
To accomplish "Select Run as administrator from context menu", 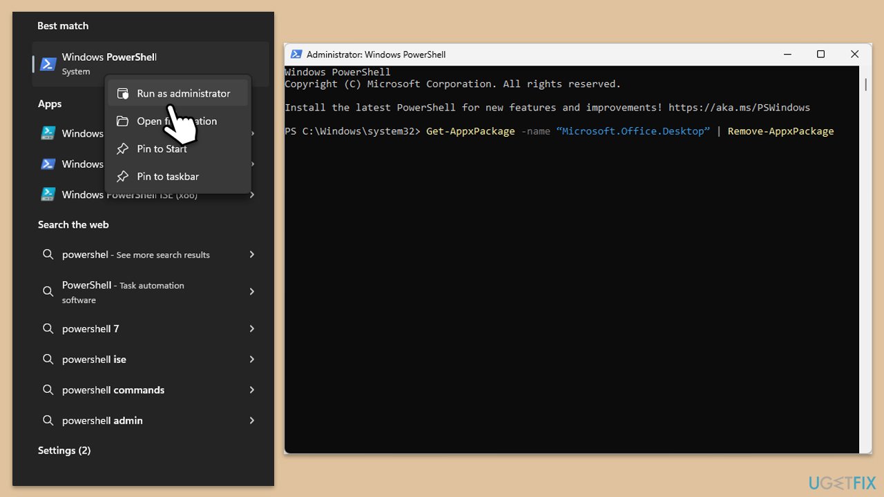I will click(x=183, y=93).
